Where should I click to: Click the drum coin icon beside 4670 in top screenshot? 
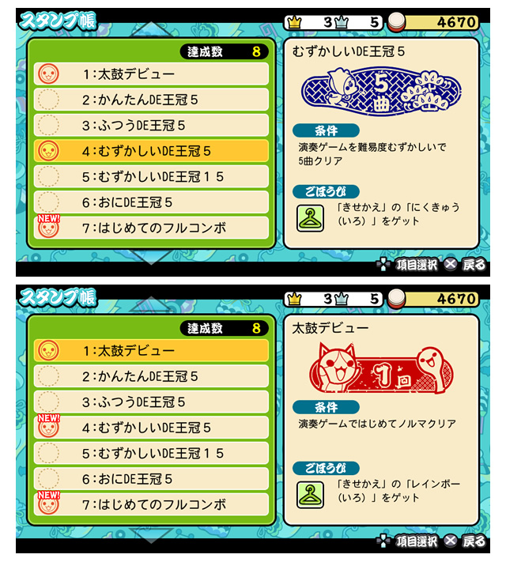[396, 22]
